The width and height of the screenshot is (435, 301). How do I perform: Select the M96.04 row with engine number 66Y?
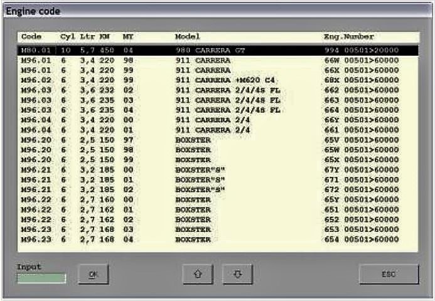click(218, 120)
